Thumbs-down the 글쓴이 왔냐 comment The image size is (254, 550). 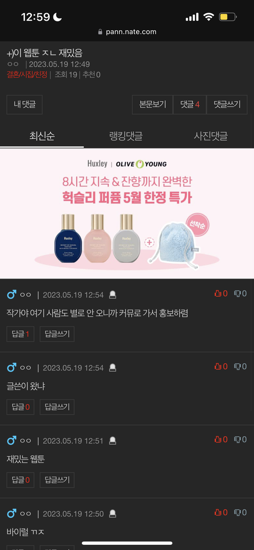(x=240, y=366)
